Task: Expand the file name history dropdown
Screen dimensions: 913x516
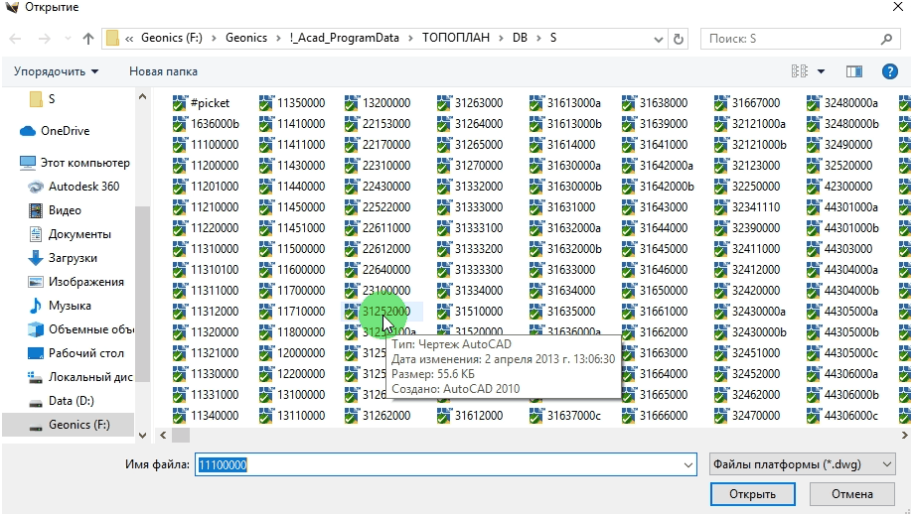Action: tap(688, 464)
